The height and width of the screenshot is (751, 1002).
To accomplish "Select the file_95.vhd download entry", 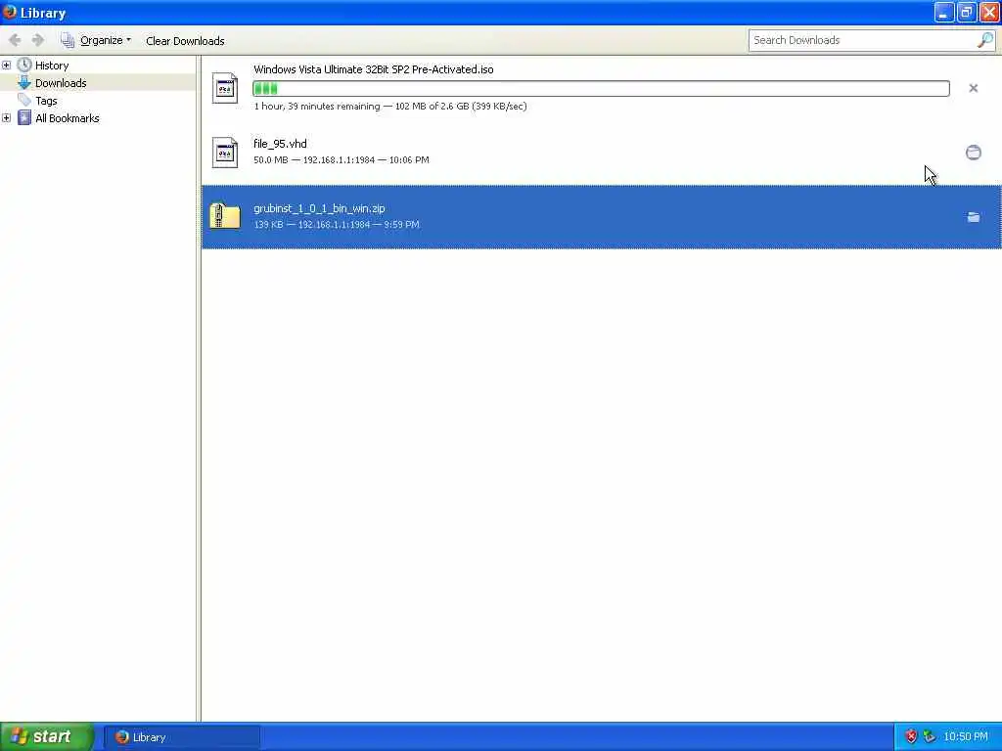I will (602, 152).
